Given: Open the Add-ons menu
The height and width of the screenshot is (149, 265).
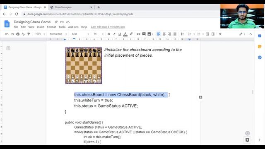Looking at the screenshot, I should coord(73,27).
